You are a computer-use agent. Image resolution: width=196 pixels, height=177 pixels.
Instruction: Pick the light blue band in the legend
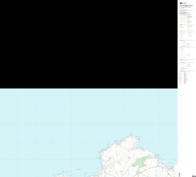[x=183, y=13]
